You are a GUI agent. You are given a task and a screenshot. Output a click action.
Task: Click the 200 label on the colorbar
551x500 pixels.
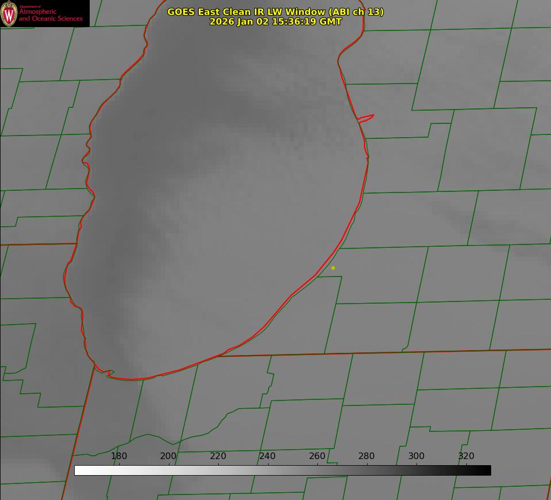[x=168, y=456]
